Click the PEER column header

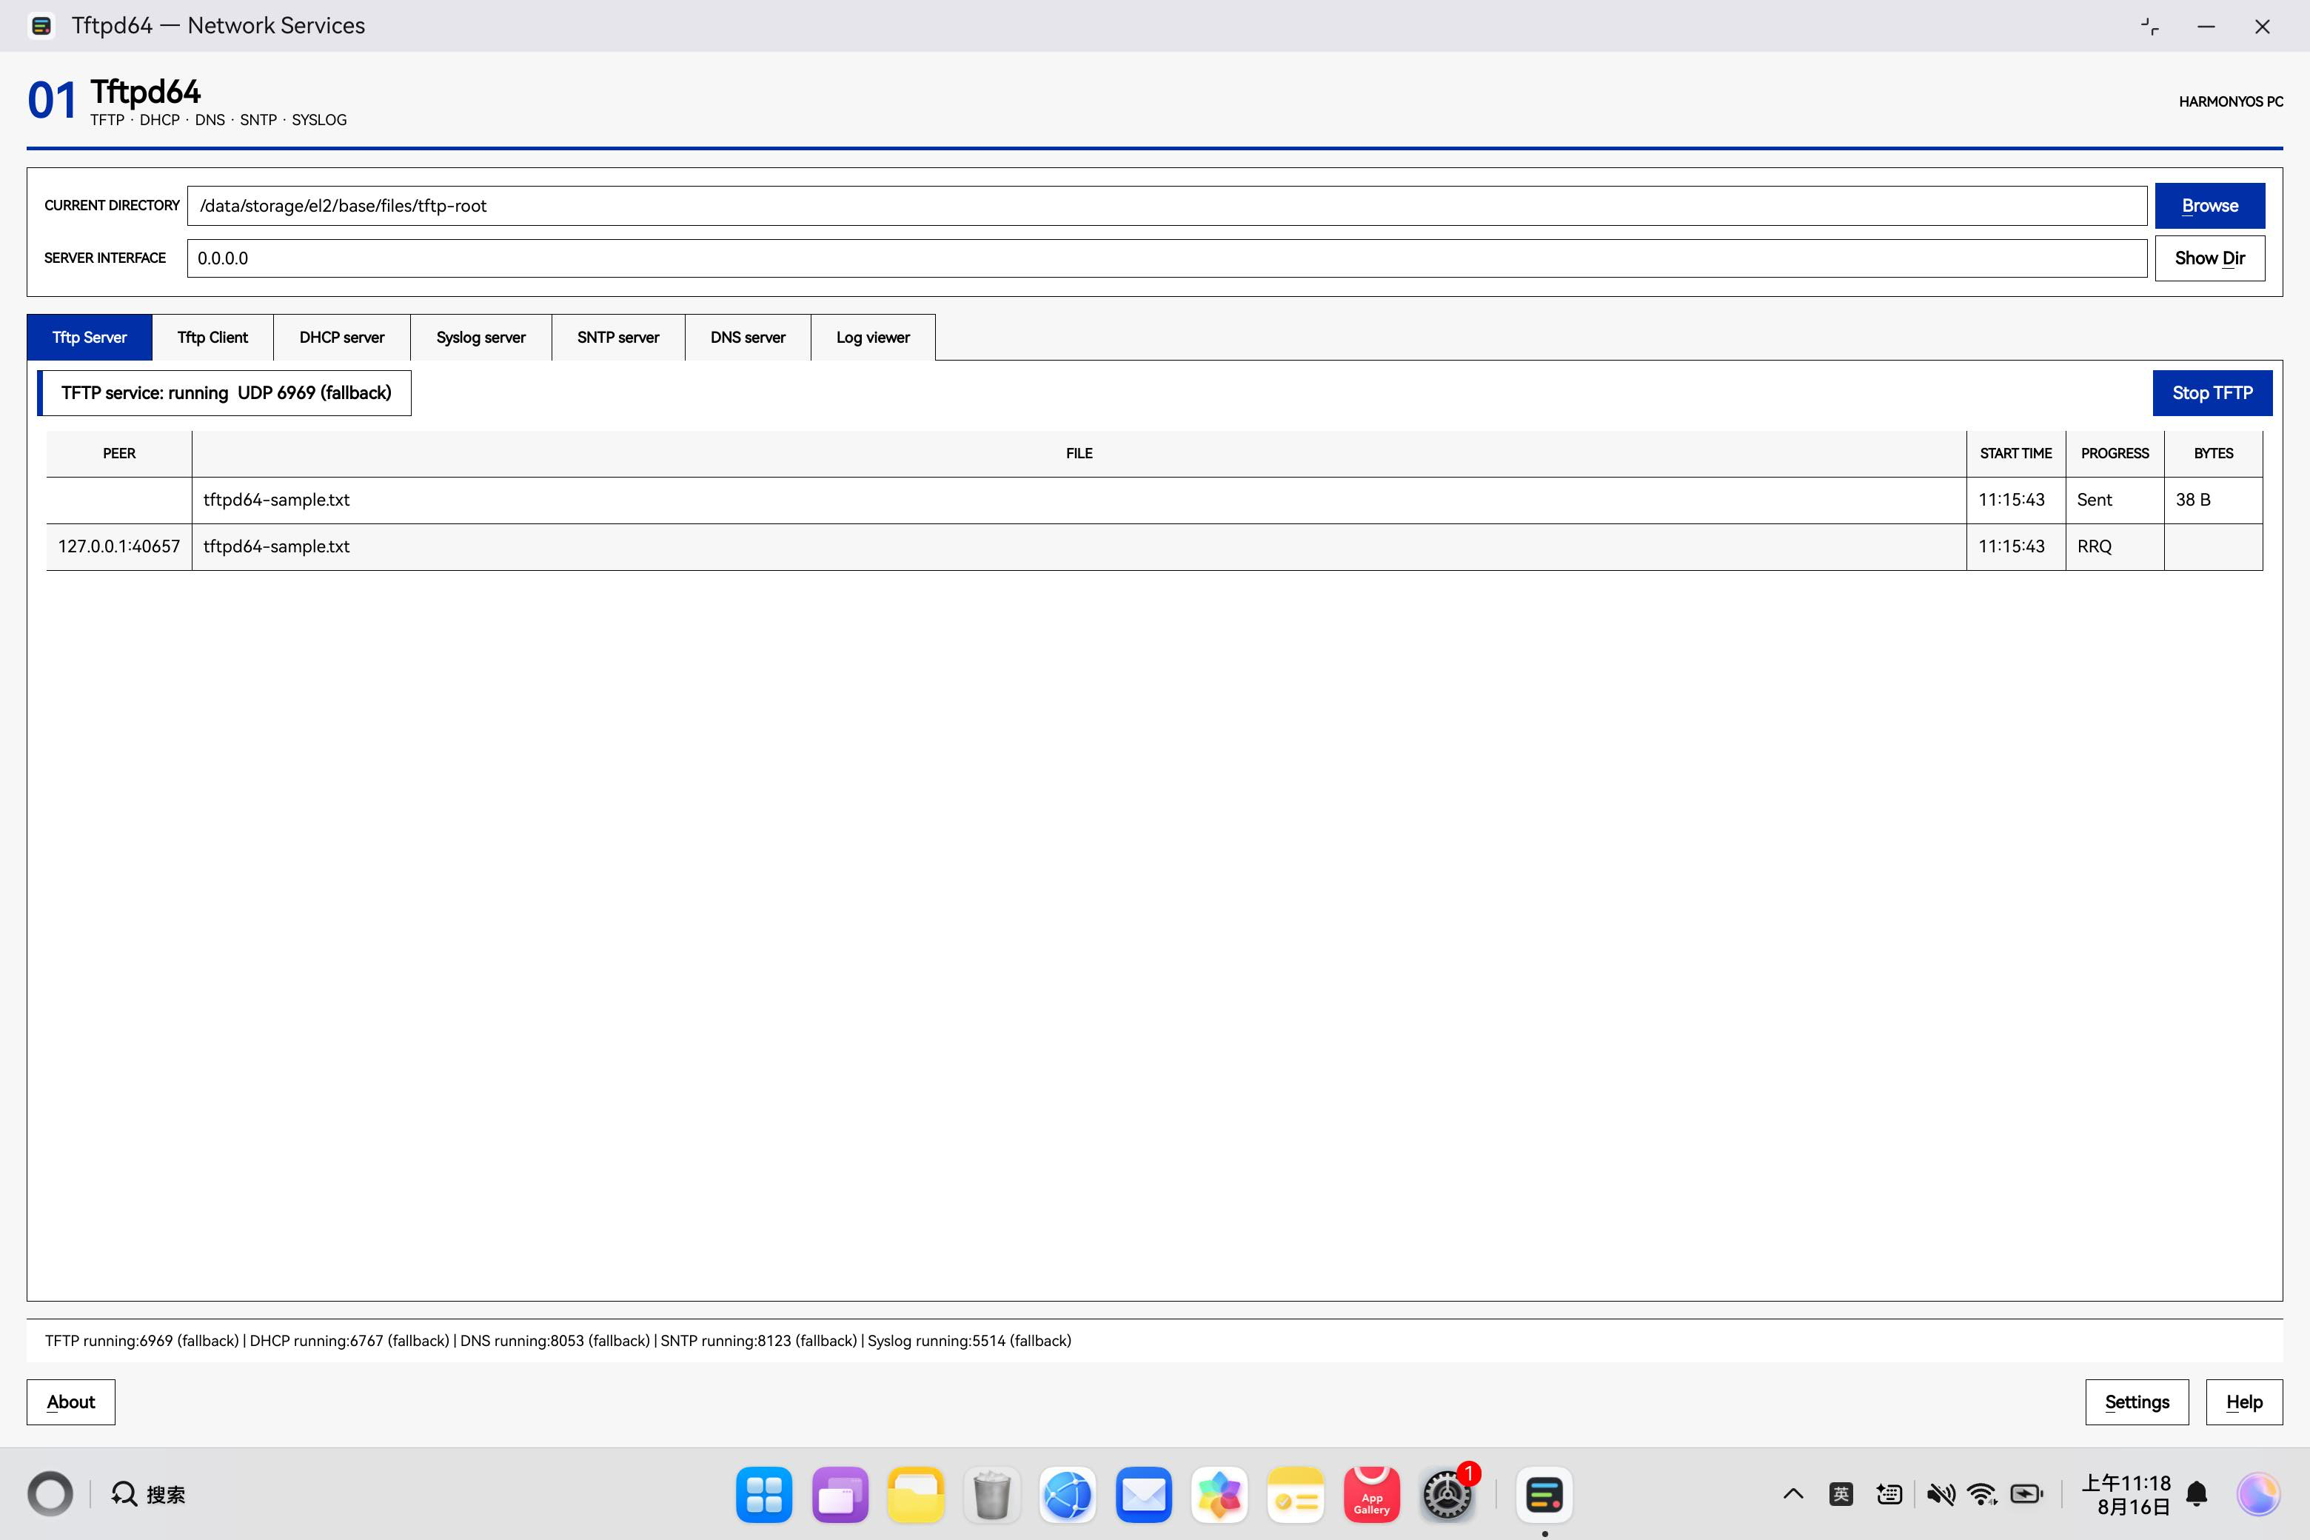119,454
